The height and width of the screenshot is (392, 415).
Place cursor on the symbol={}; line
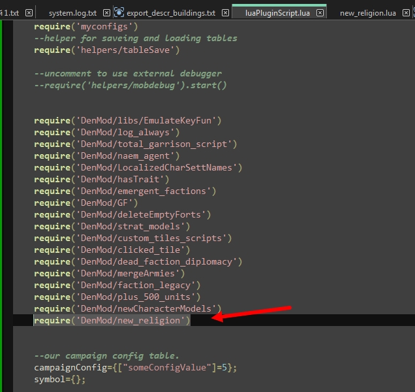tap(60, 380)
